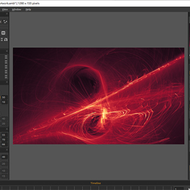
Task: Open the Help menu
Action: coord(28,9)
